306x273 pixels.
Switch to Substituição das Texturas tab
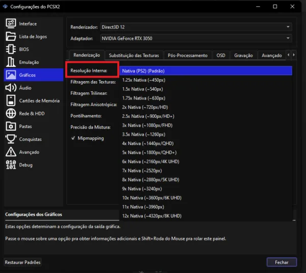pyautogui.click(x=134, y=56)
